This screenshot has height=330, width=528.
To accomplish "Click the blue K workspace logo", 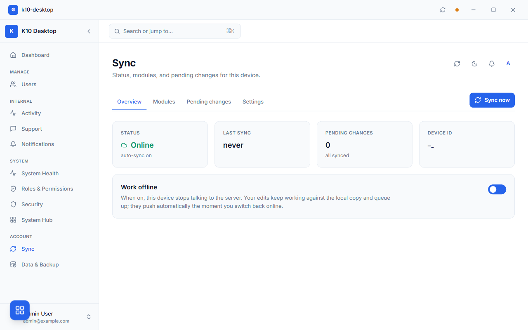I will point(12,31).
